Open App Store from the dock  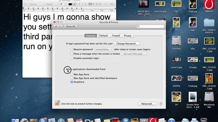(43, 120)
